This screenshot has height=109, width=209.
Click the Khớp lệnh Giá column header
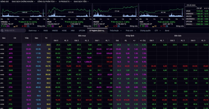tap(117, 40)
